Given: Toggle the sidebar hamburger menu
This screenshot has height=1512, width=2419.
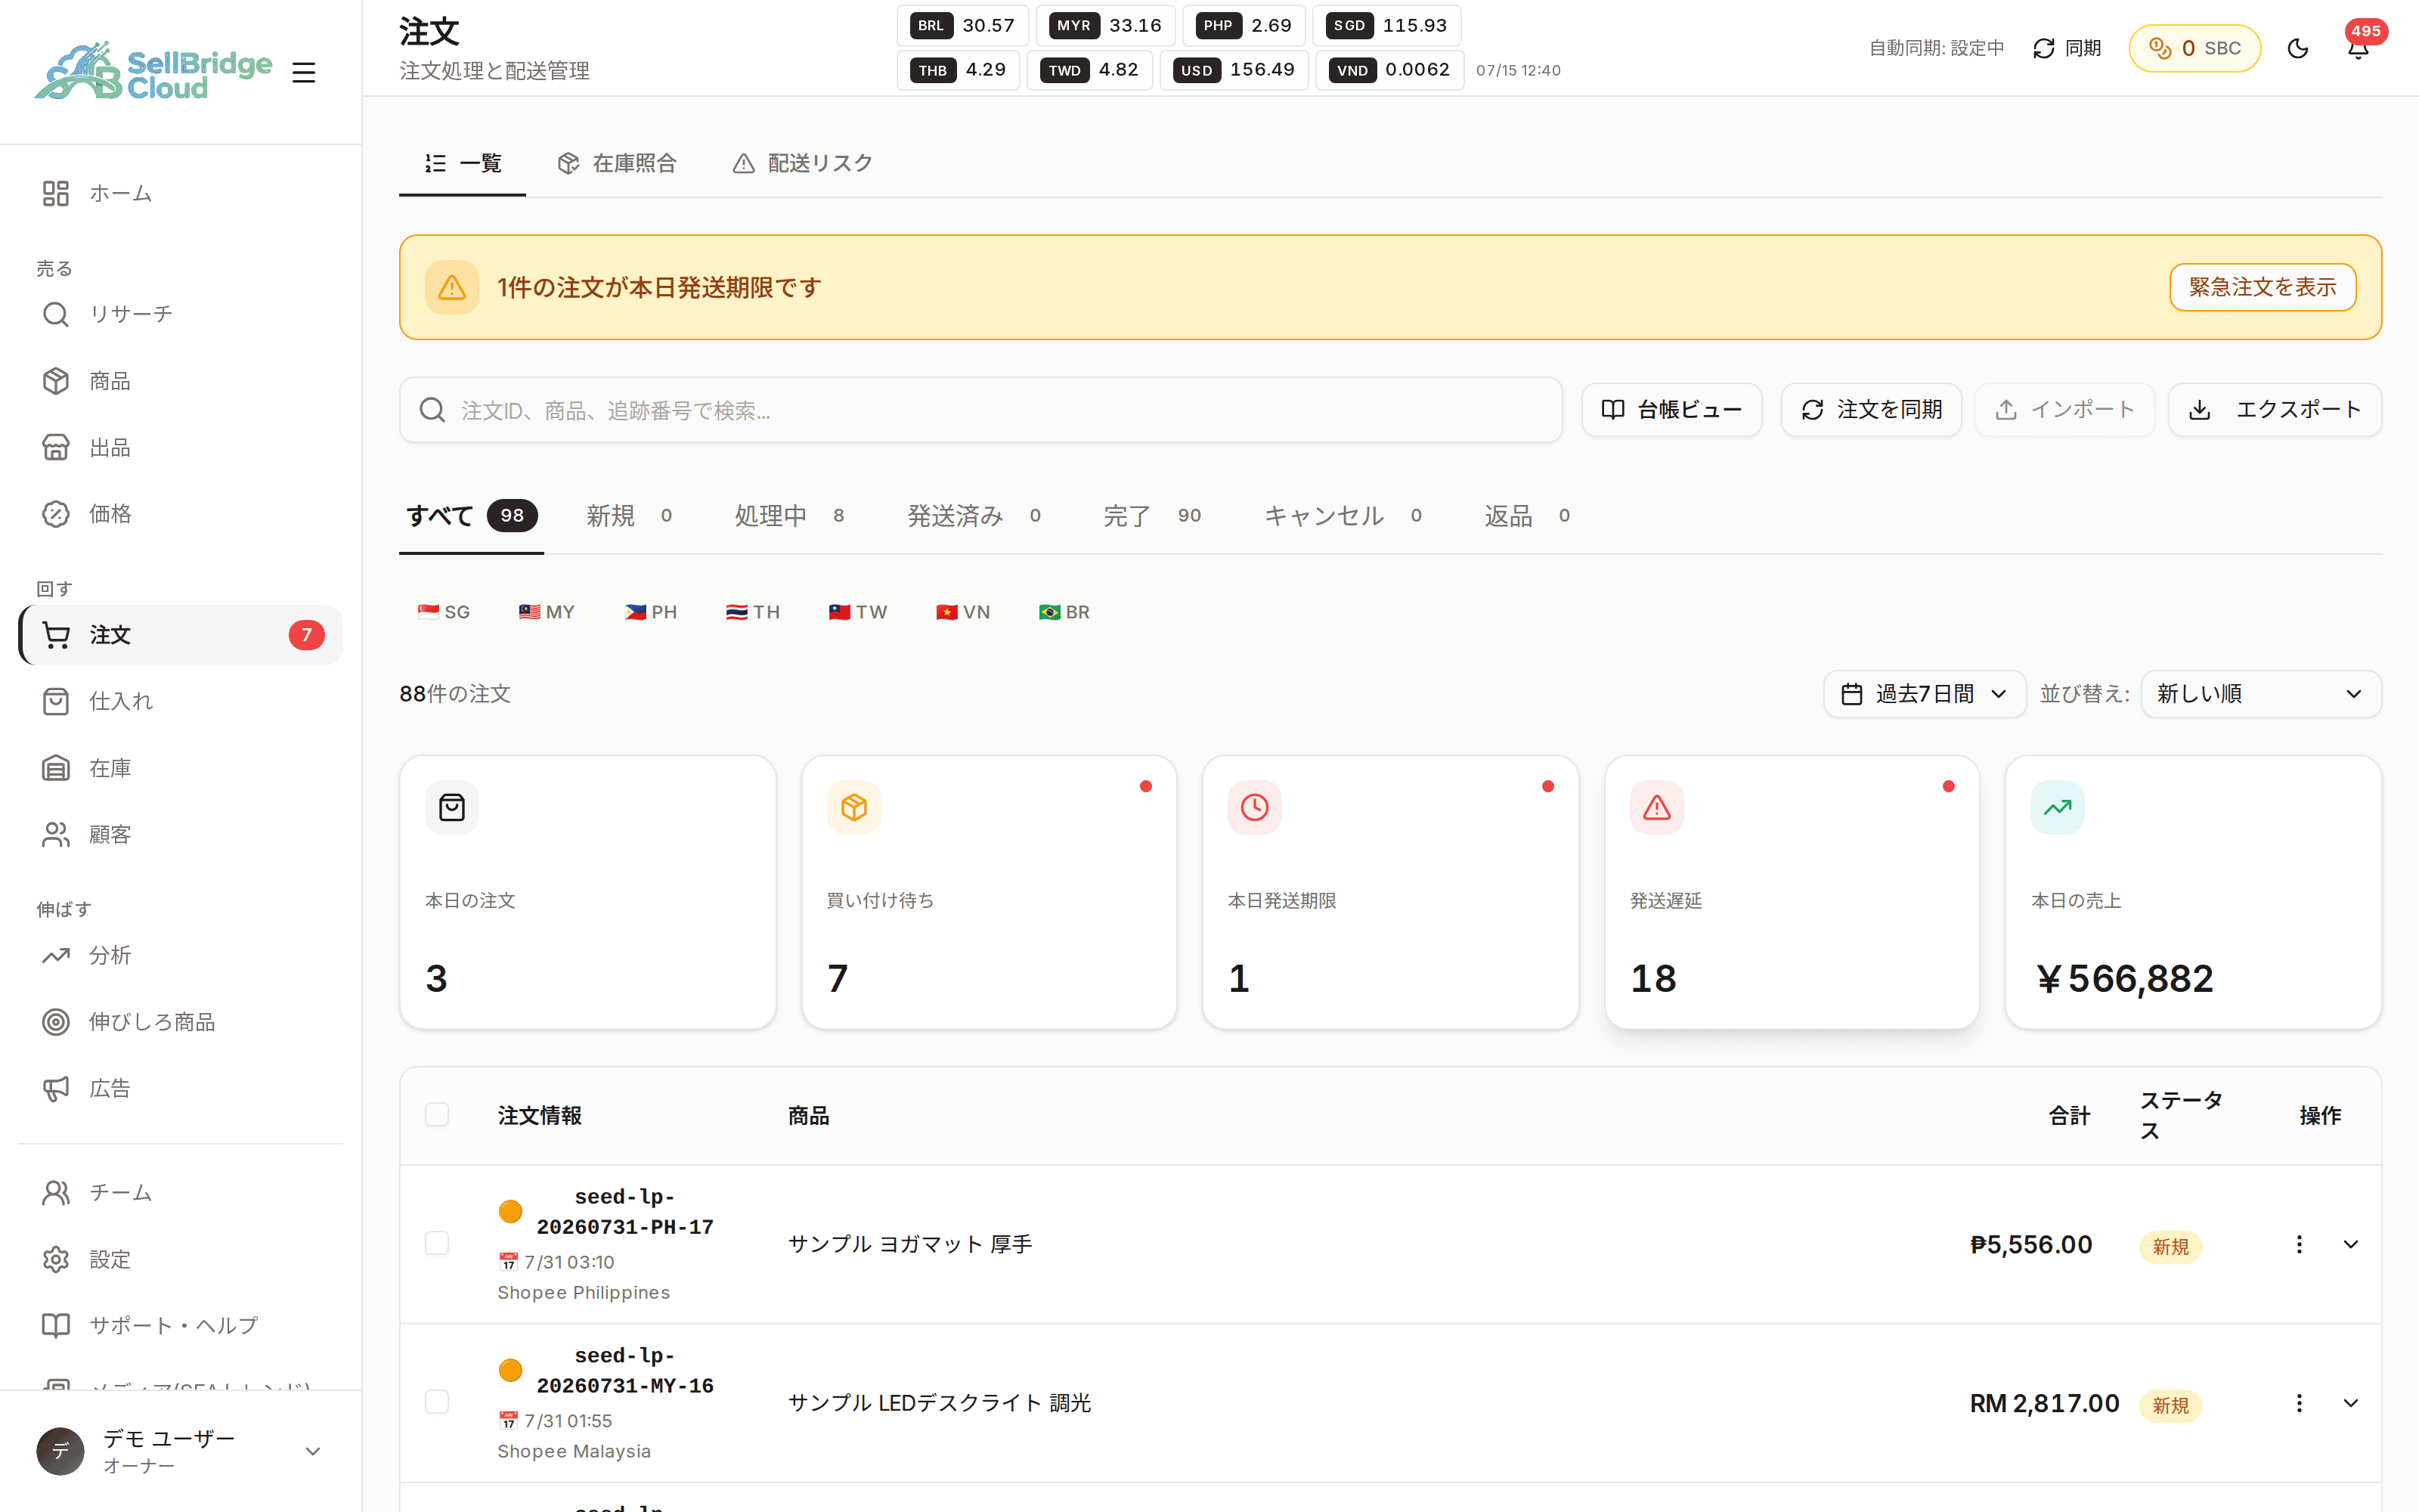Looking at the screenshot, I should pos(304,73).
